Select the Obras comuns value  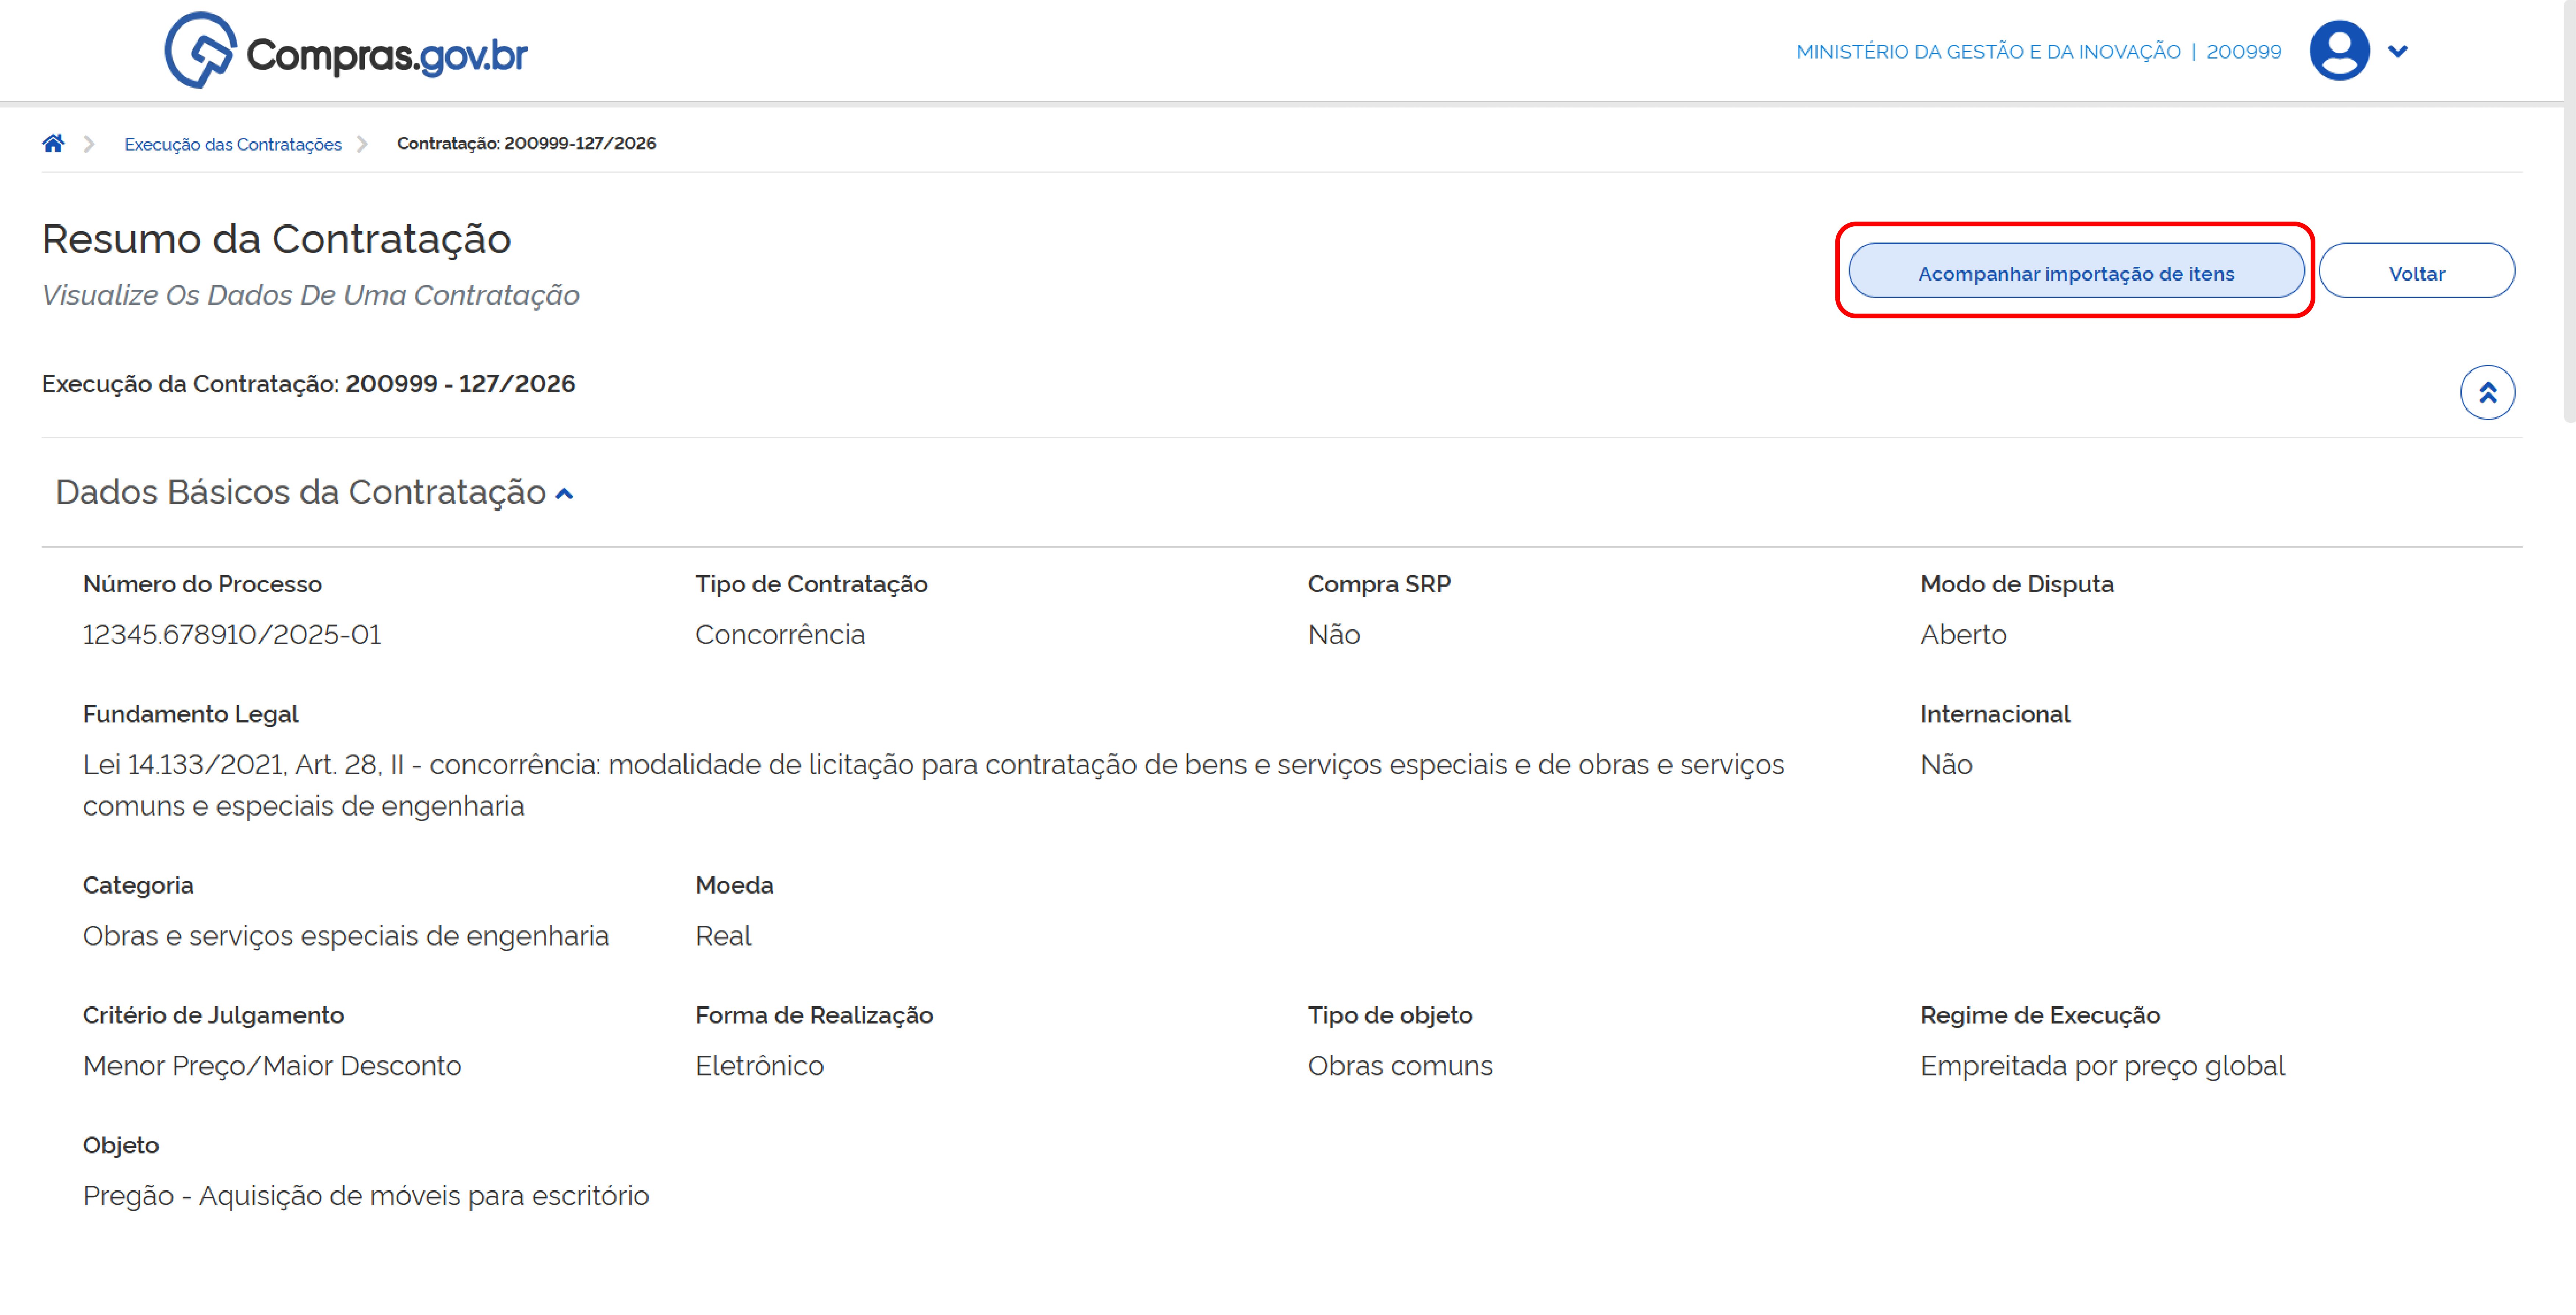[x=1399, y=1065]
